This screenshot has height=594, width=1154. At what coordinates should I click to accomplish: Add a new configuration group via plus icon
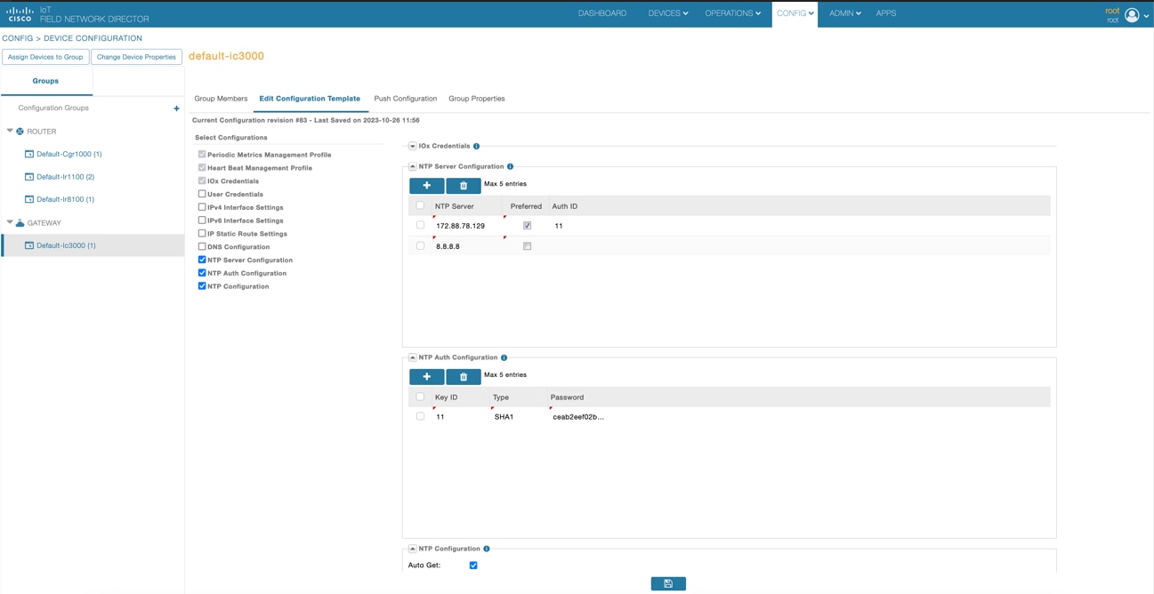point(176,108)
